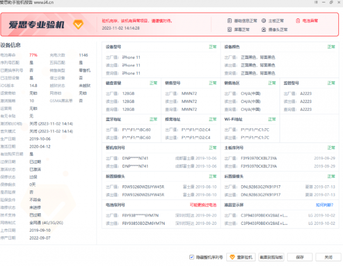Click the 越狱状态 value 未越狱
343x266 pixels.
click(x=84, y=85)
